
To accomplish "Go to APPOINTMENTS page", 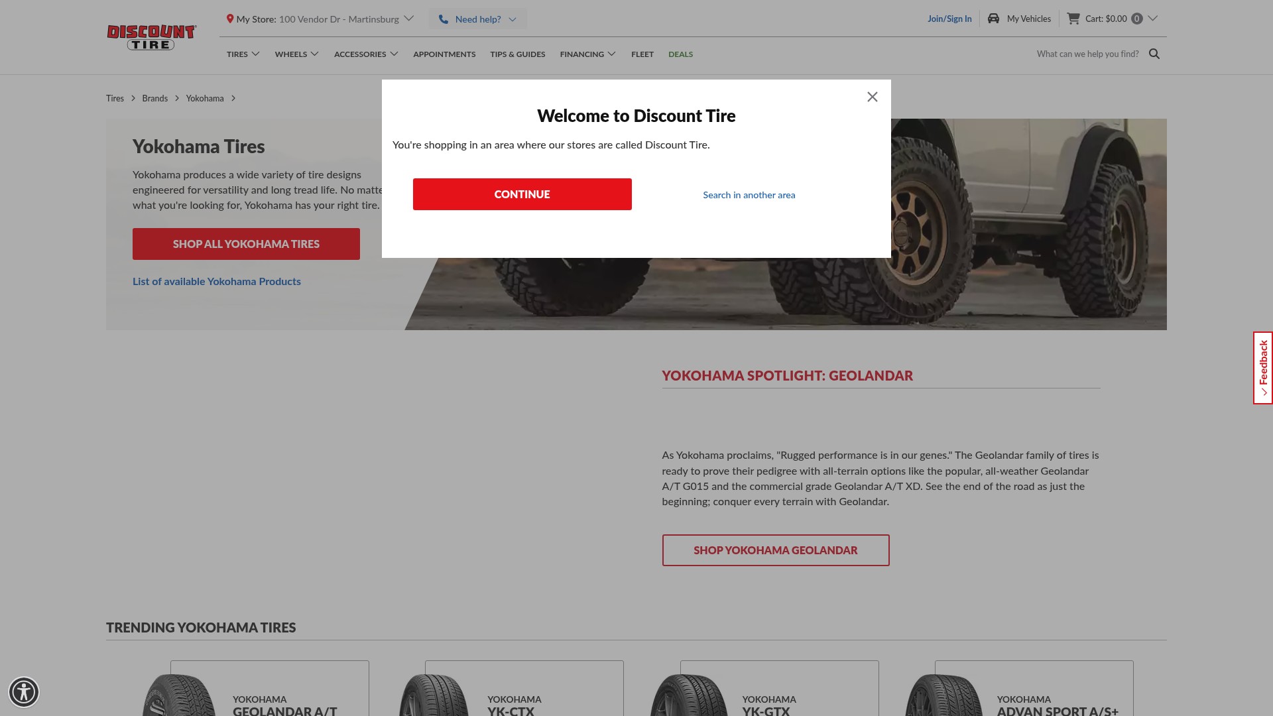I will tap(444, 54).
